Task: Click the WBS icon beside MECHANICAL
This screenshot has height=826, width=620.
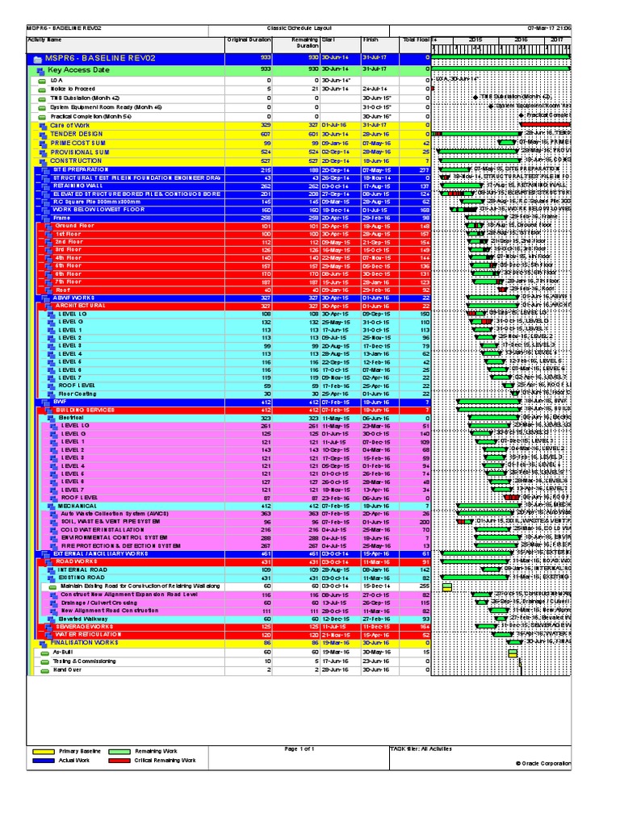Action: (x=51, y=507)
